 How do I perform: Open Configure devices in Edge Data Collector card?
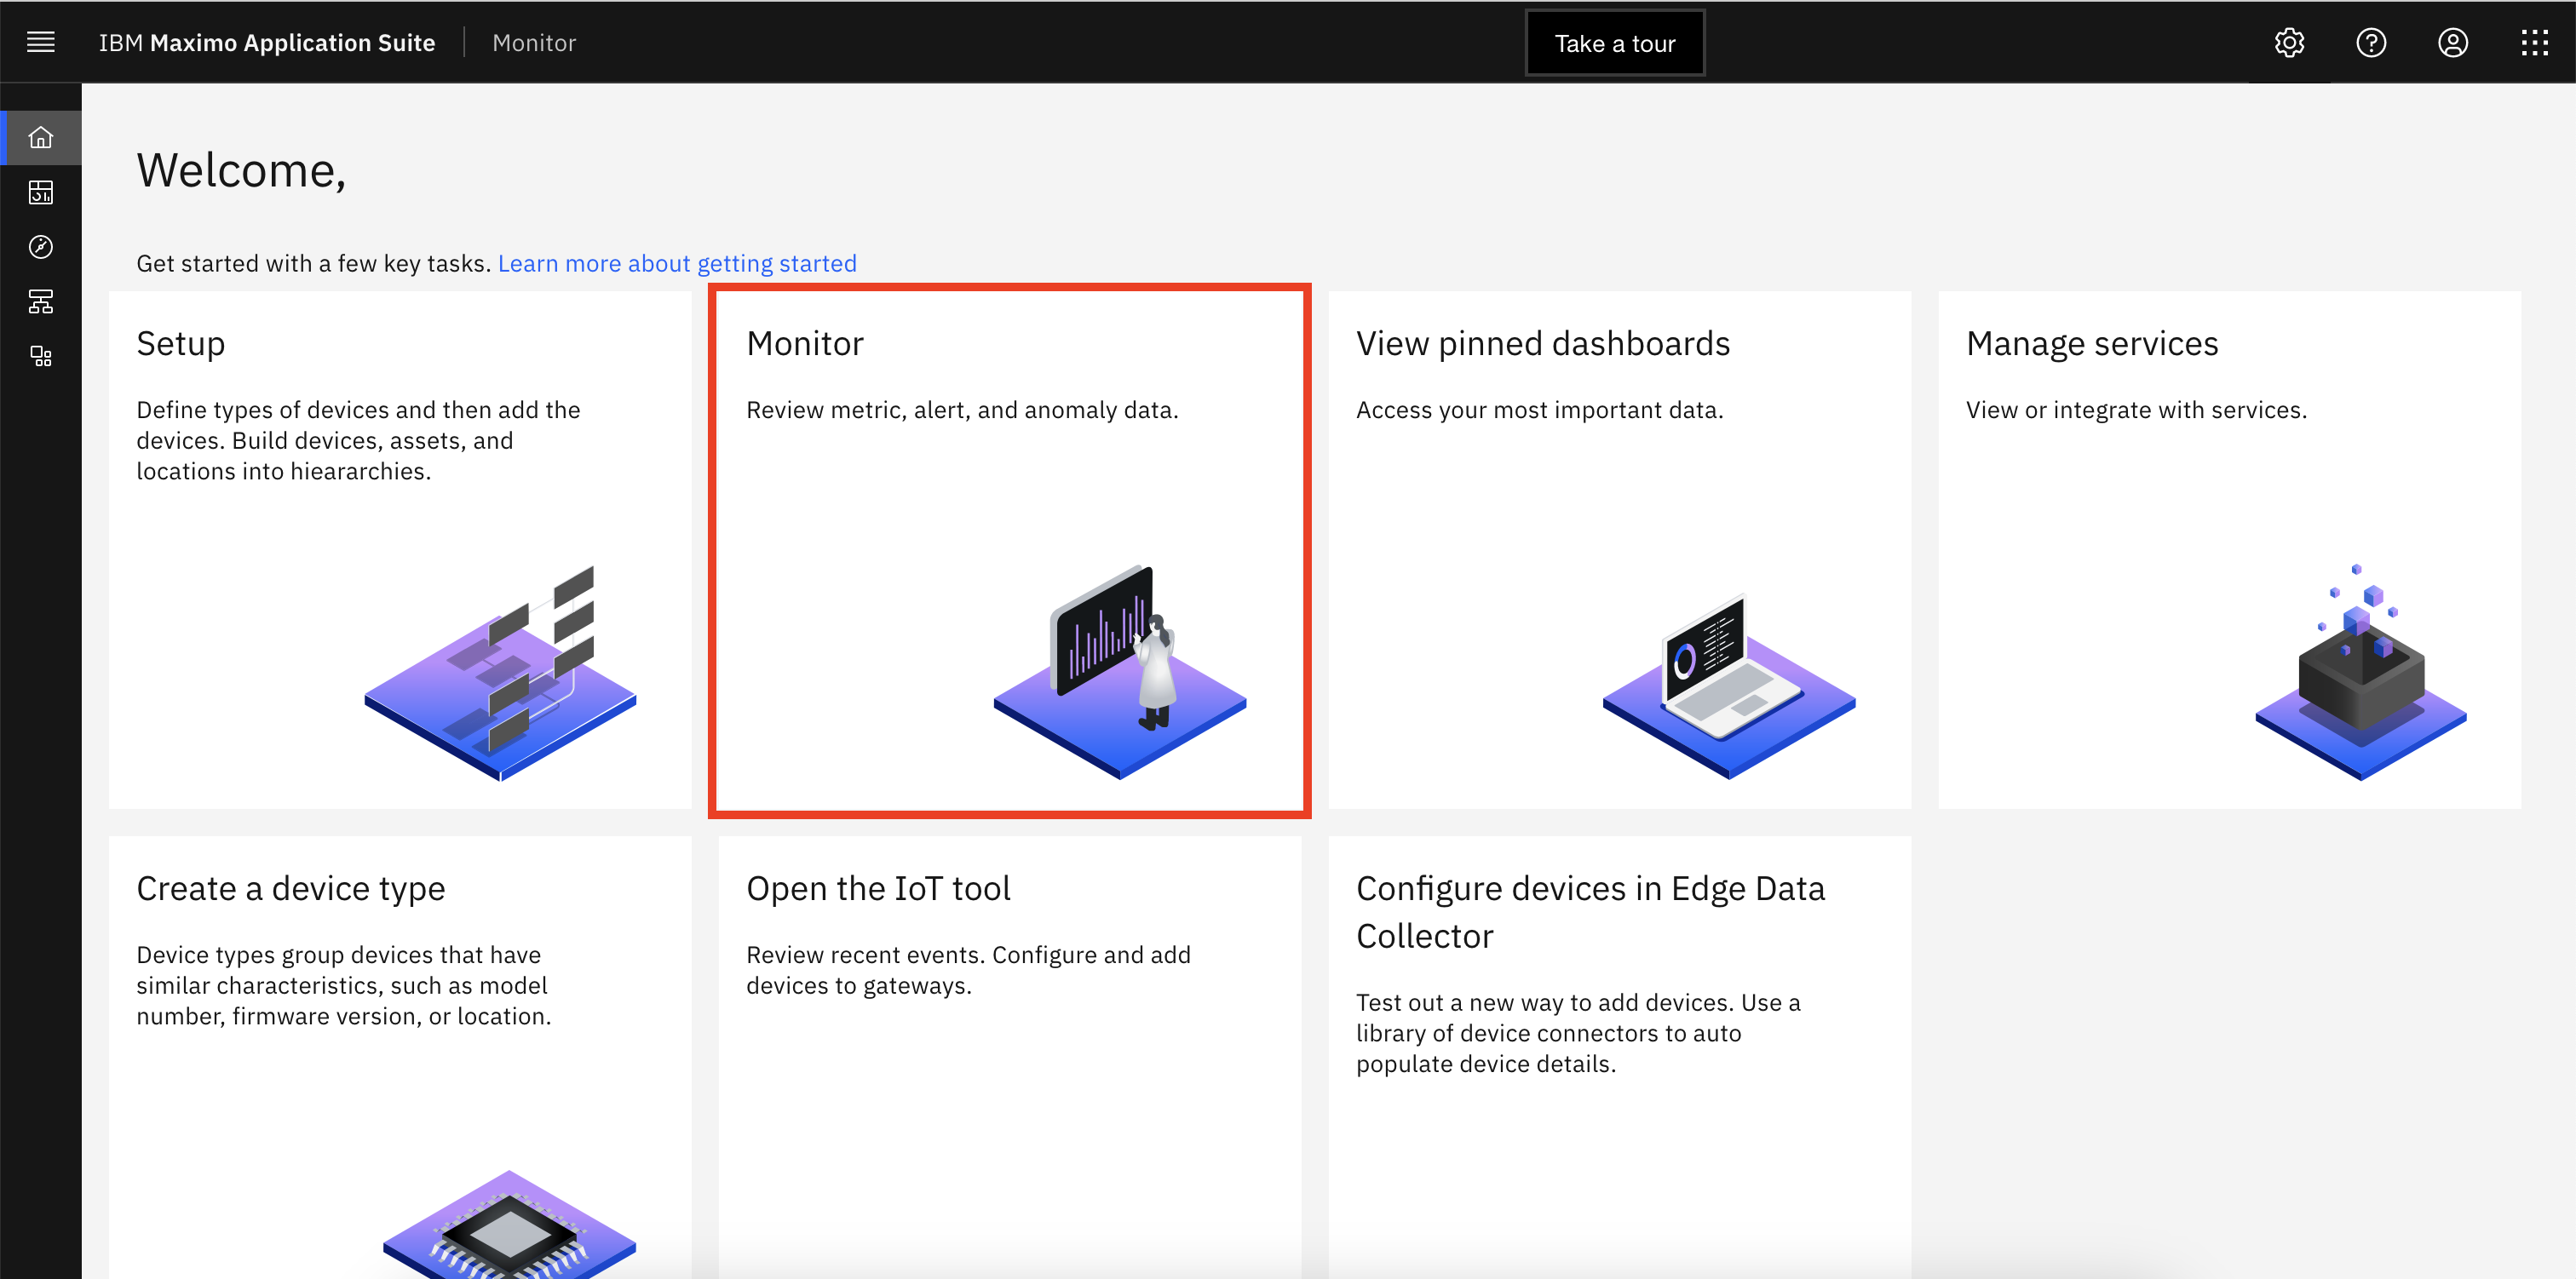coord(1619,1057)
